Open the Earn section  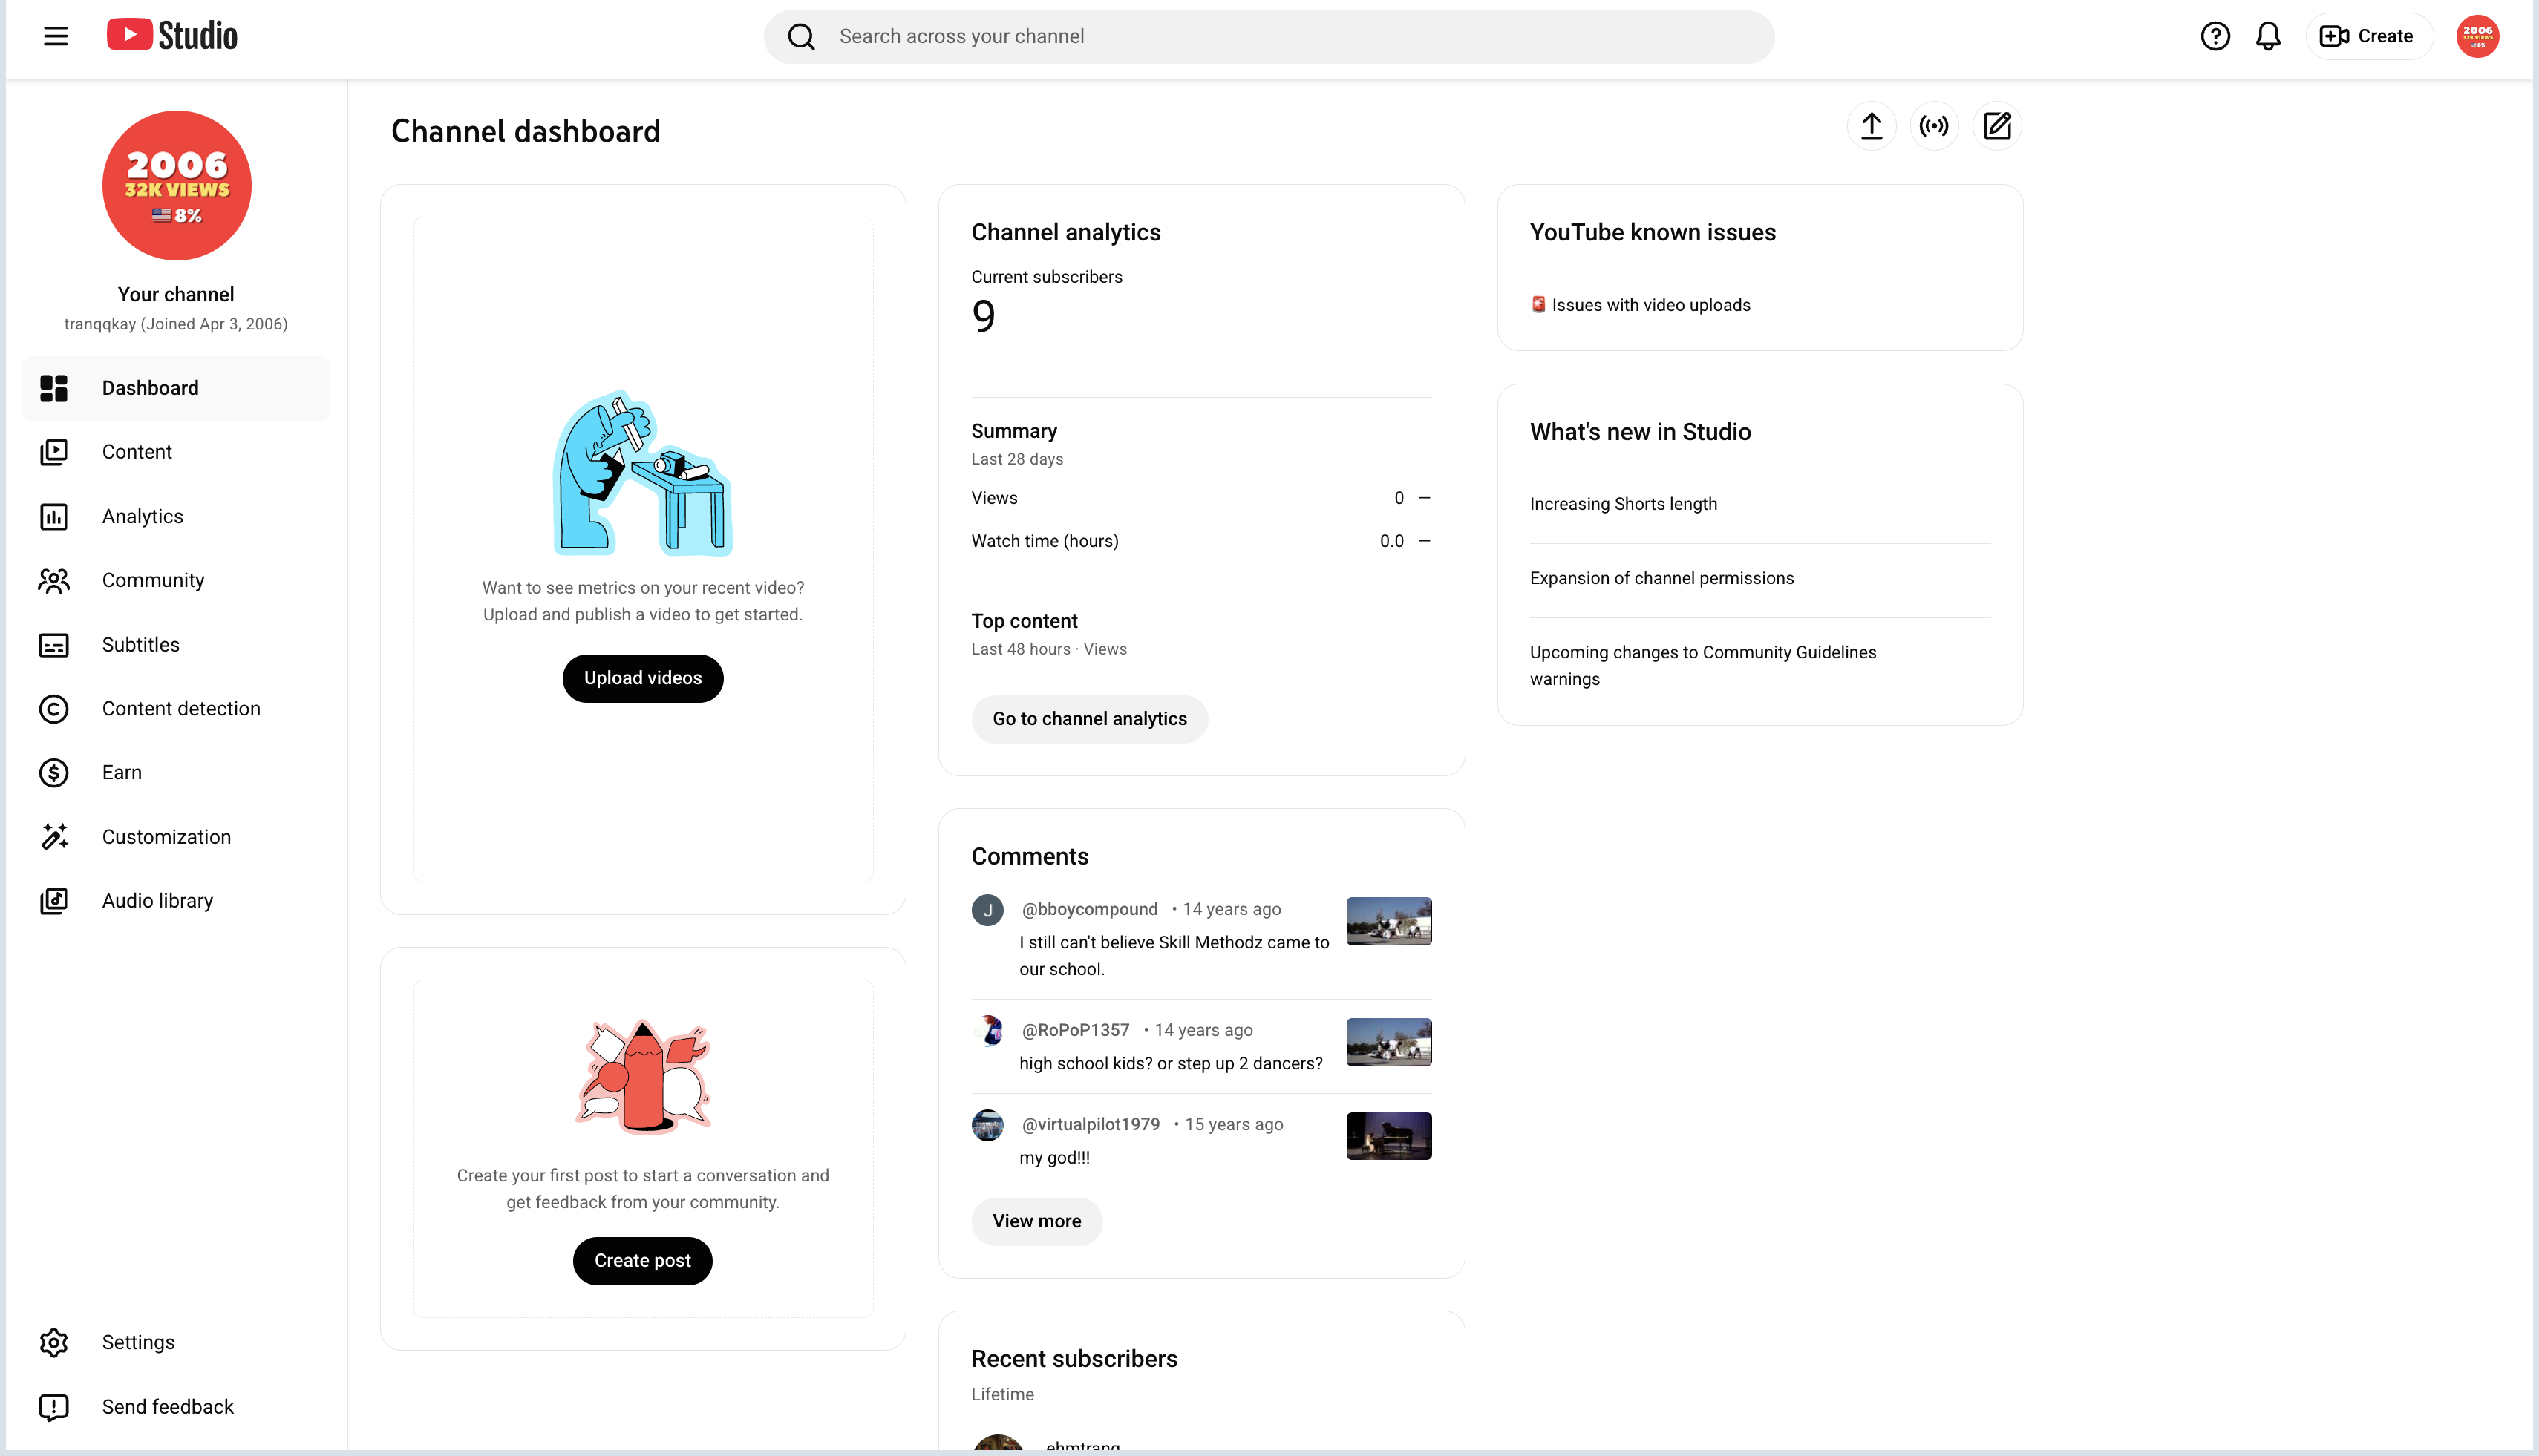[176, 773]
